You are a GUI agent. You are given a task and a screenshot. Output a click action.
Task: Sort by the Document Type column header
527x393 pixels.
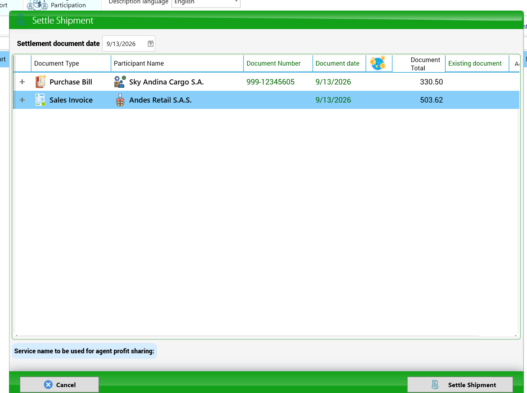point(71,63)
